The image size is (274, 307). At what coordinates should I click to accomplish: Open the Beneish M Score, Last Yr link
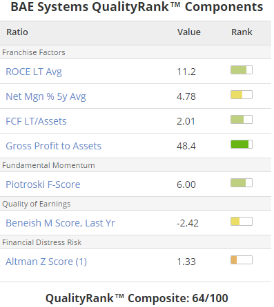60,223
